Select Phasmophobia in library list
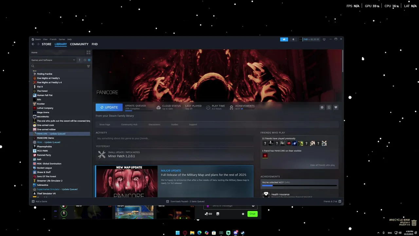 click(x=44, y=147)
